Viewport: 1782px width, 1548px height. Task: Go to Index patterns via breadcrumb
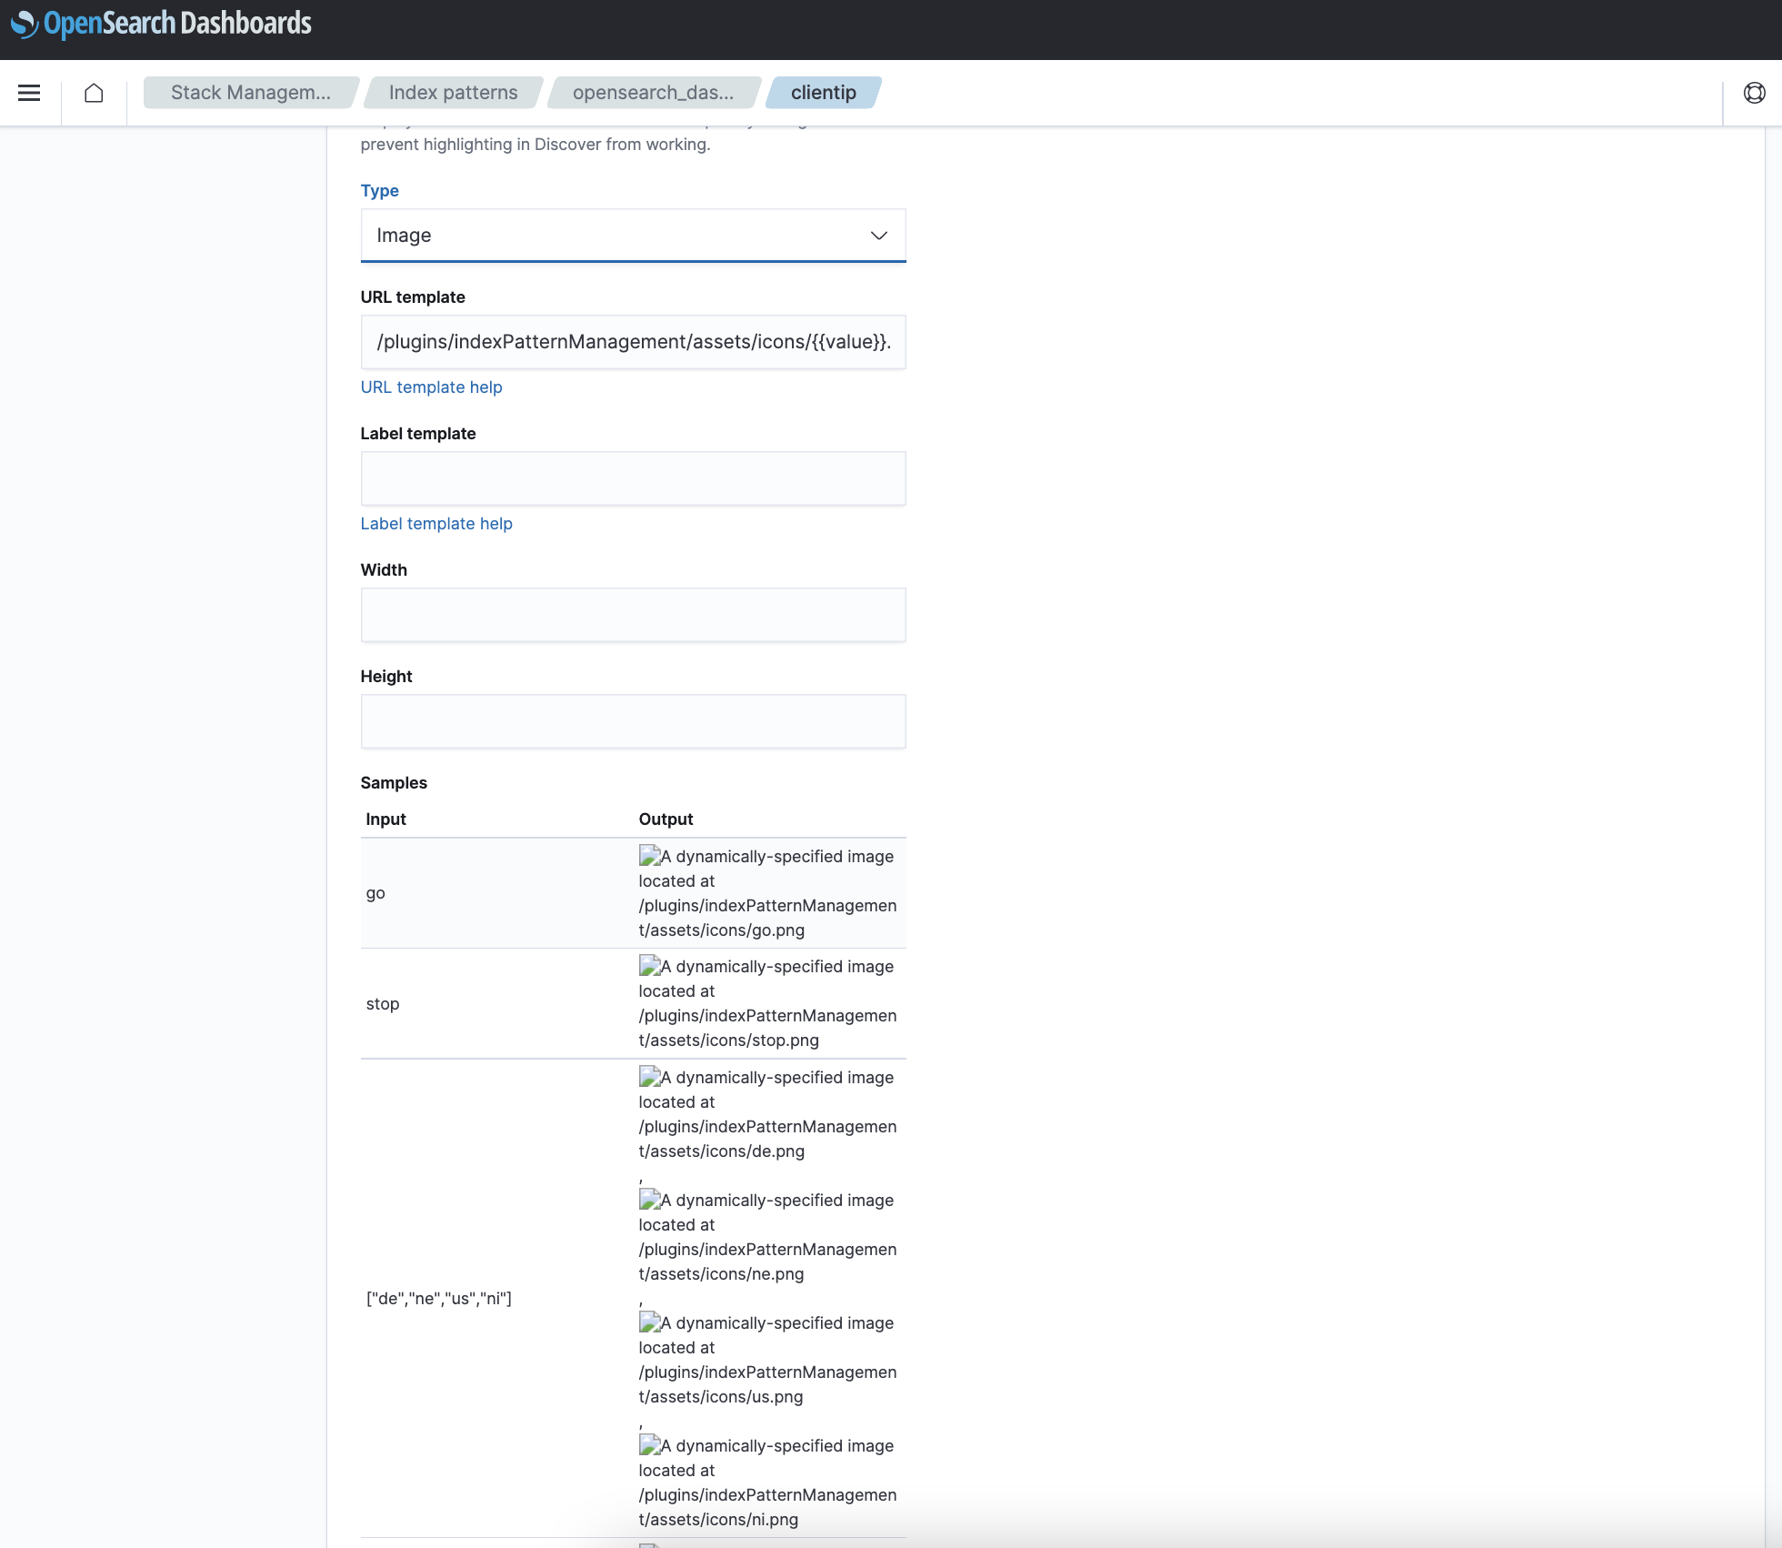[x=452, y=92]
